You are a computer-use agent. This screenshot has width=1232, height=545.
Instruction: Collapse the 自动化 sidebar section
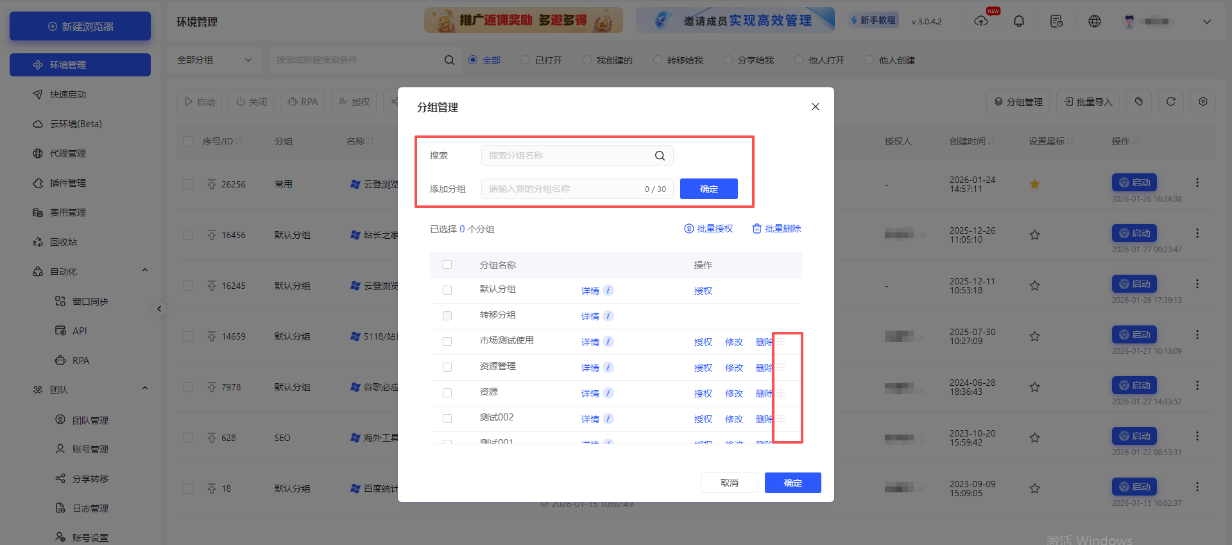pyautogui.click(x=145, y=271)
